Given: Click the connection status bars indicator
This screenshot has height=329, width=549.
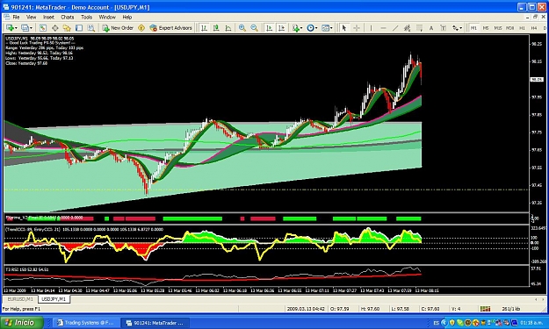Looking at the screenshot, I should [485, 309].
